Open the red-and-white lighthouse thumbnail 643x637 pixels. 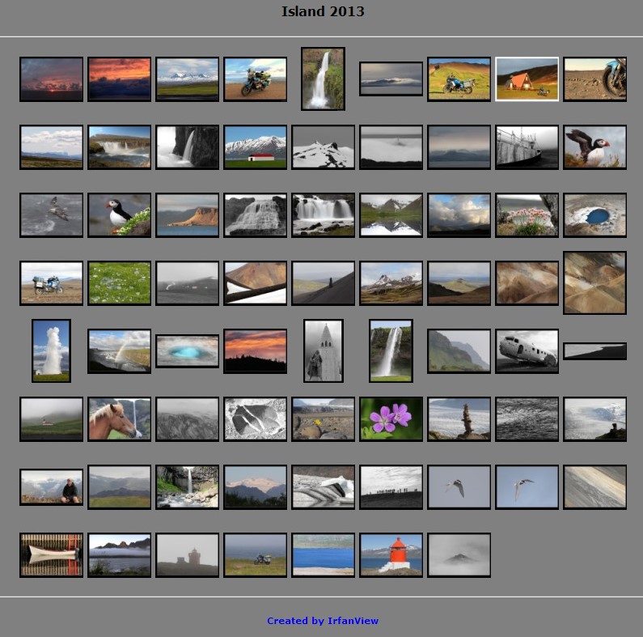391,554
